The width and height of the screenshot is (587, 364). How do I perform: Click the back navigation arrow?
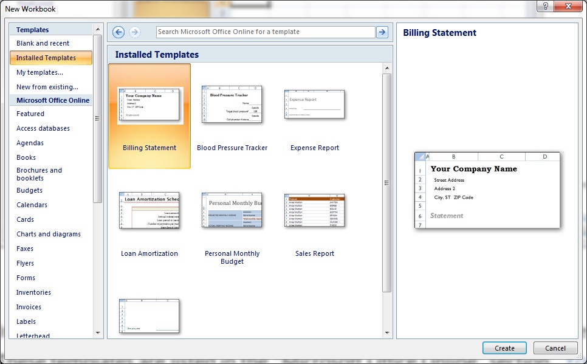[x=118, y=32]
